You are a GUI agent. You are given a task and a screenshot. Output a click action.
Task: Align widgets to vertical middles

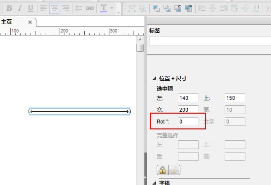tap(245, 8)
